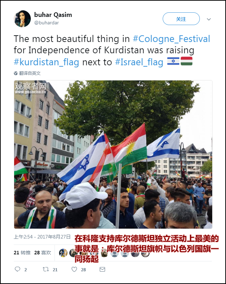Open the @buhardar handle link

point(46,23)
